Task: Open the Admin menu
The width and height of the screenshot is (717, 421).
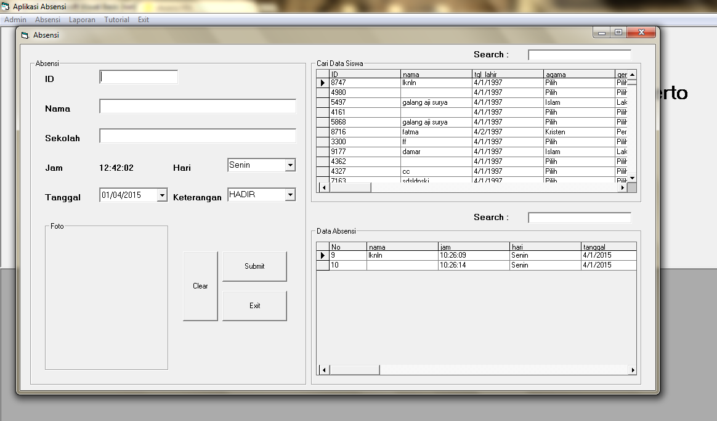Action: 15,19
